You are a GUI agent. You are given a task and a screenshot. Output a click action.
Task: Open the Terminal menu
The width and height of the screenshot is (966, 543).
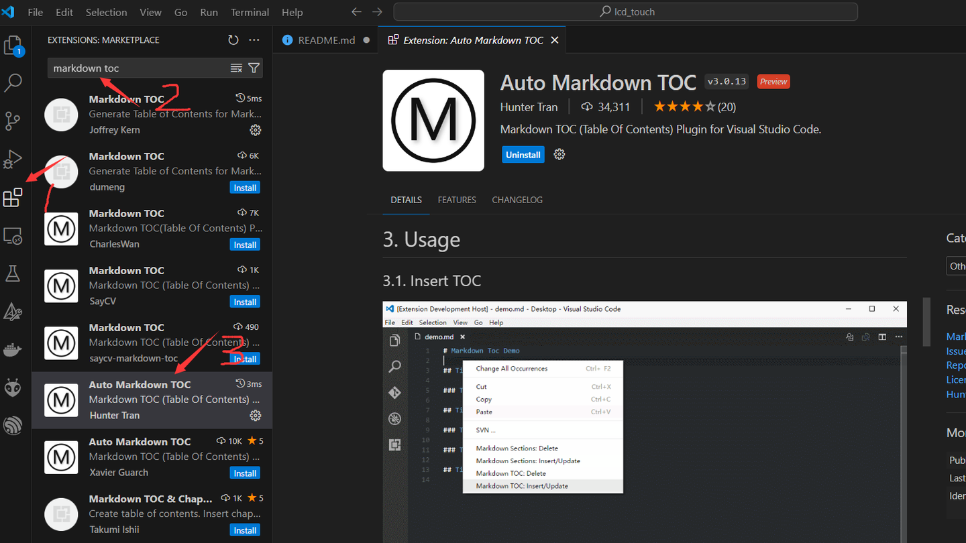(x=250, y=11)
